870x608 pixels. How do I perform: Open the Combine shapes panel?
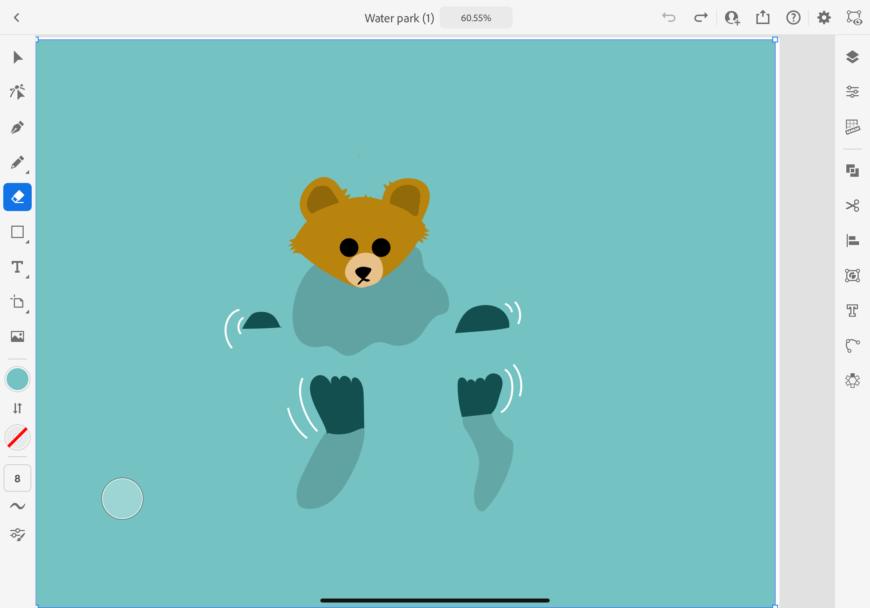pos(852,171)
